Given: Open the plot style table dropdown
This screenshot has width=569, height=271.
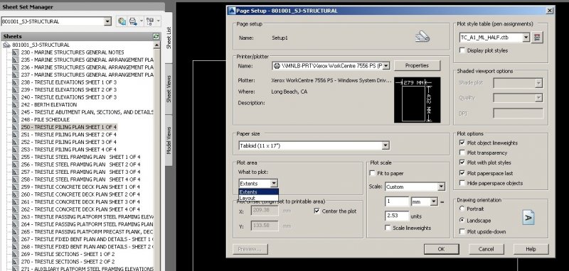Looking at the screenshot, I should click(x=526, y=38).
